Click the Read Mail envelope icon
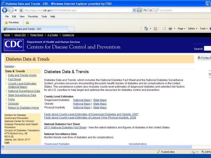 pyautogui.click(x=164, y=29)
